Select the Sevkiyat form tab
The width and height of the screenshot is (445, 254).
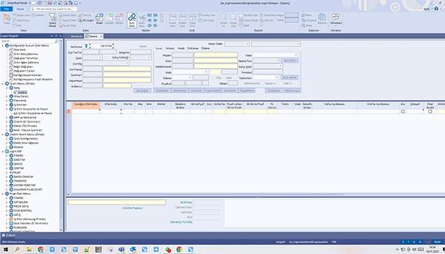point(170,49)
